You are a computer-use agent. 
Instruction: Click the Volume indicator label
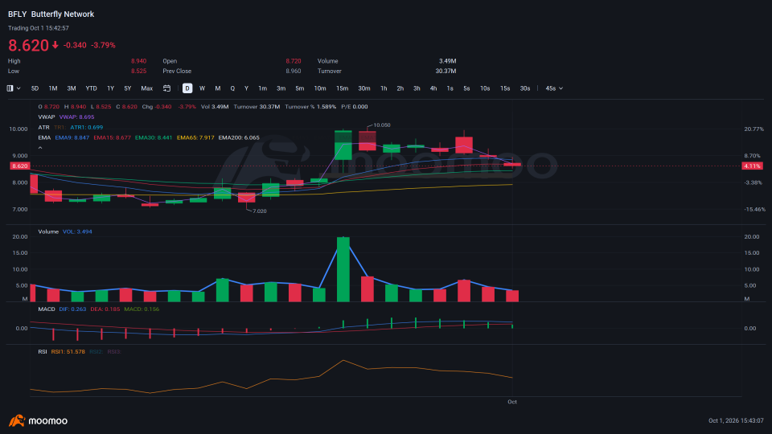[48, 231]
